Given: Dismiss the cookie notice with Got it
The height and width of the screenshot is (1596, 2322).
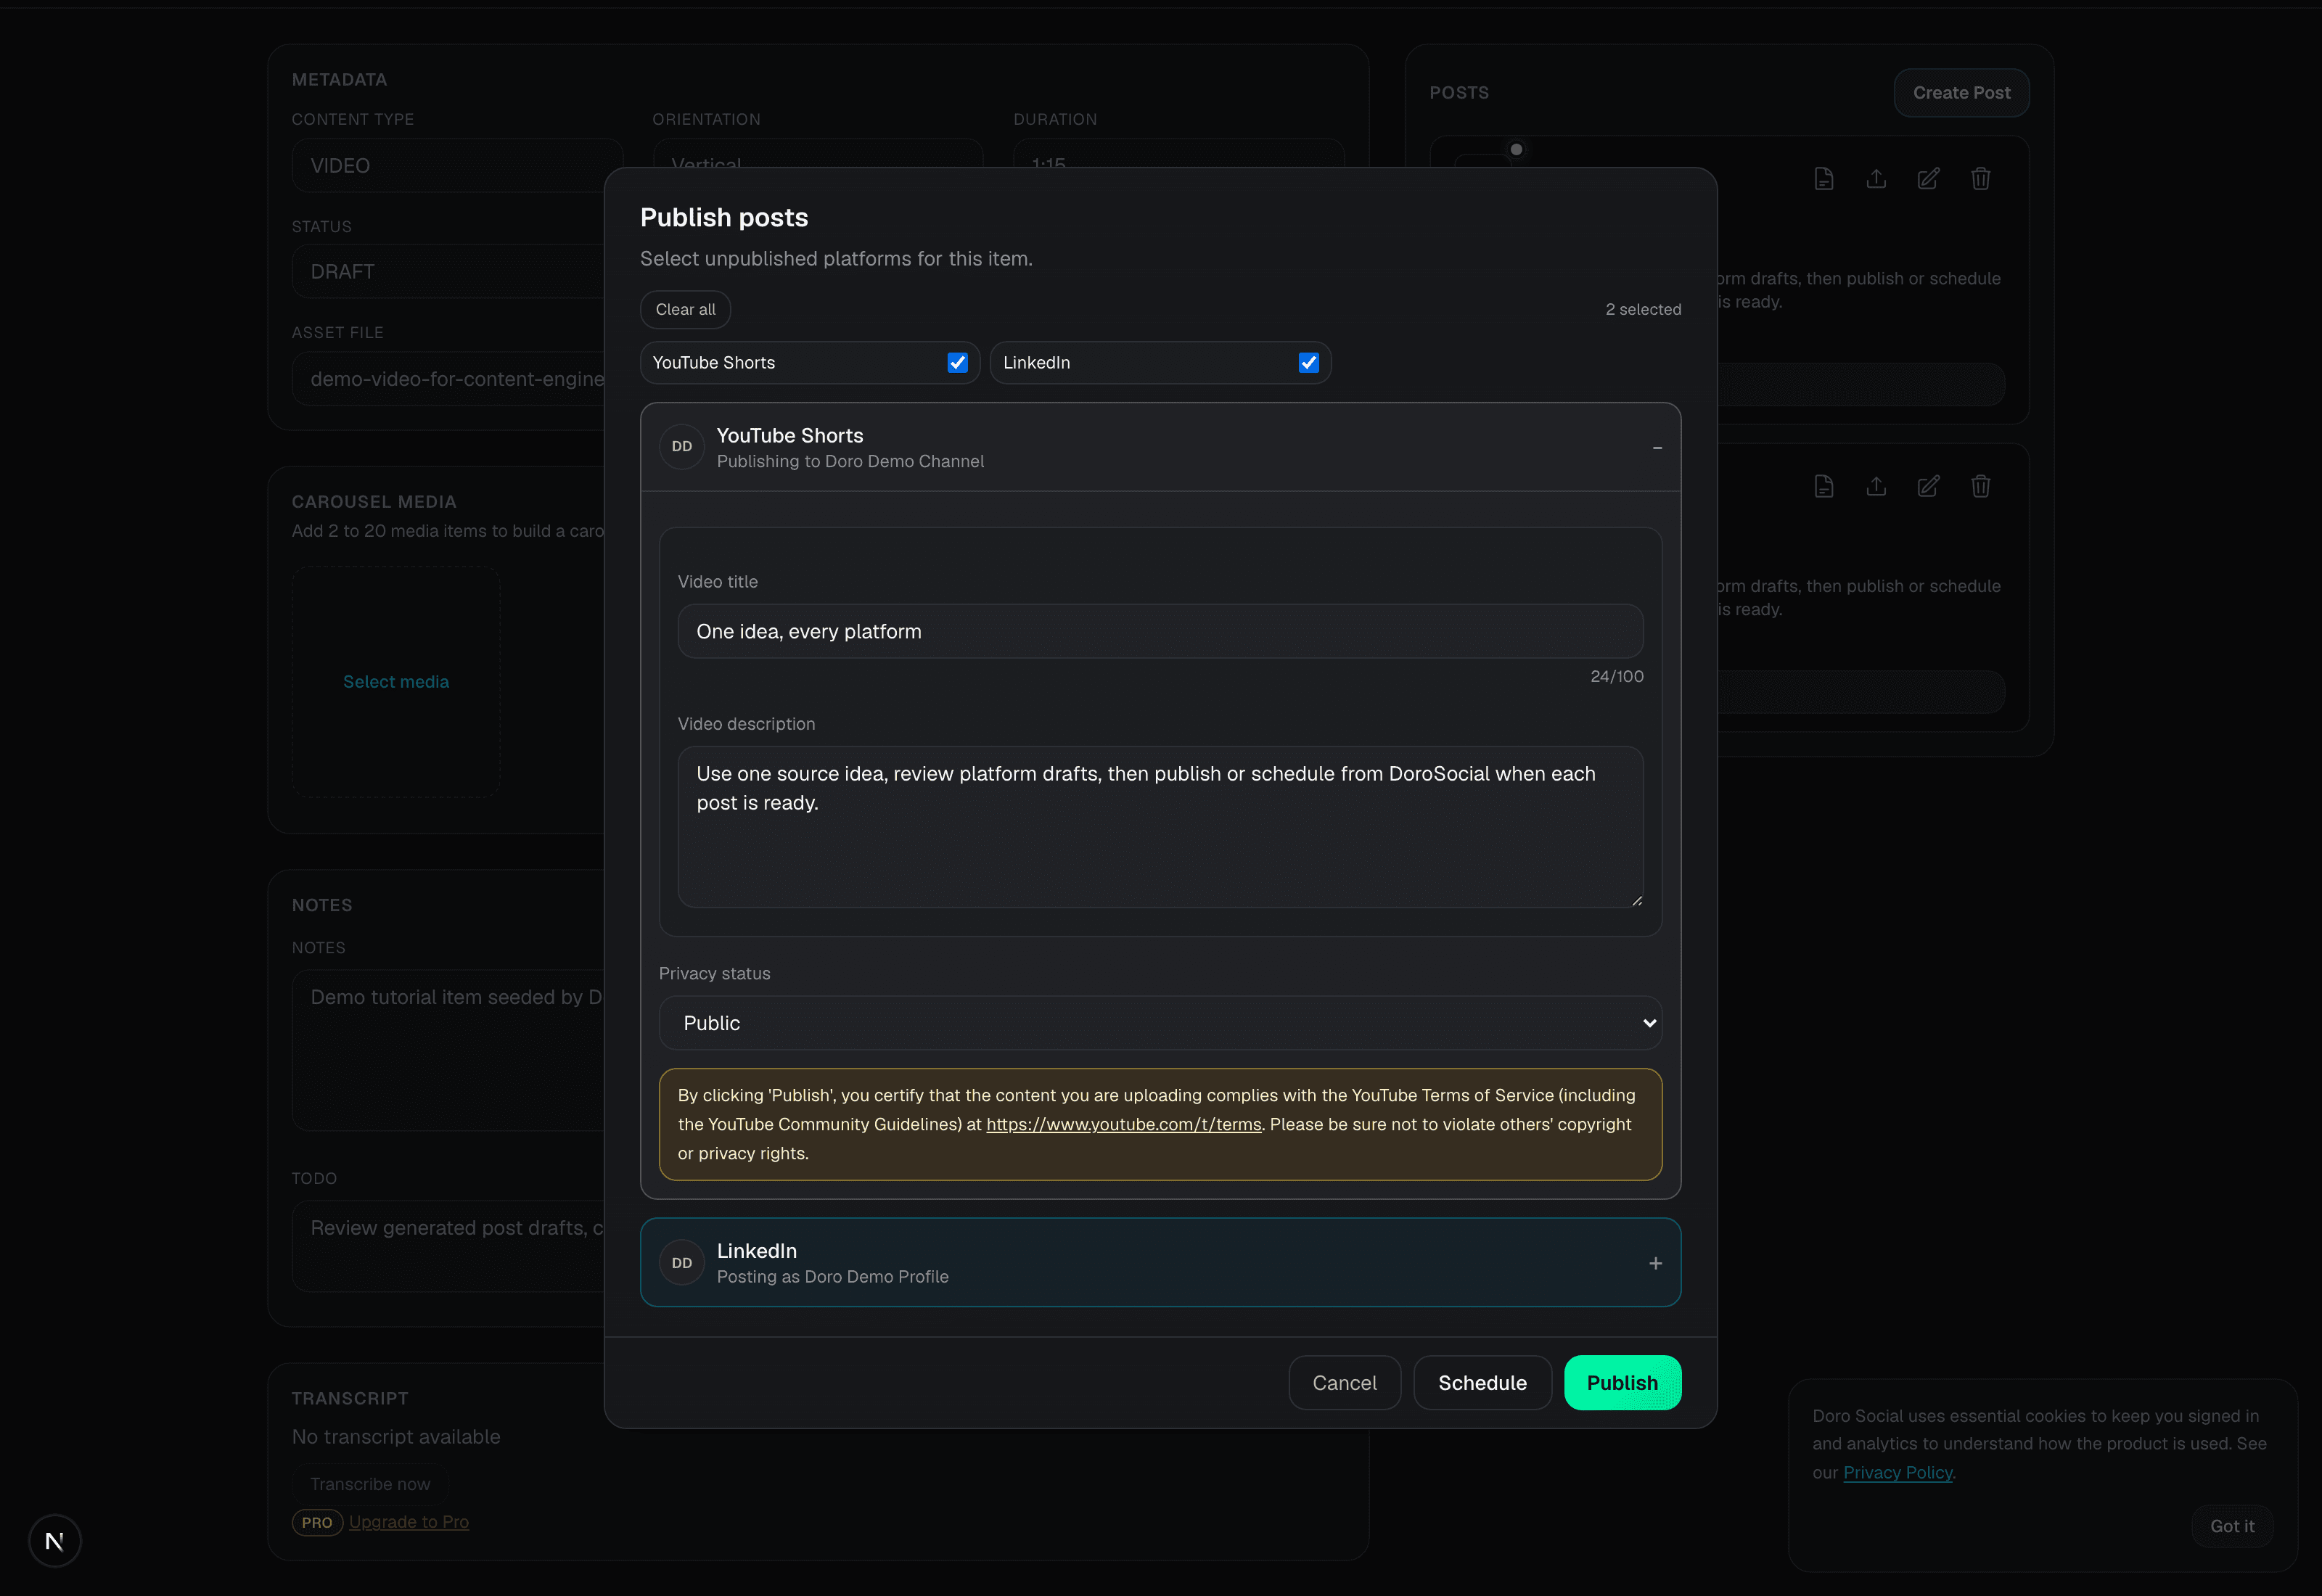Looking at the screenshot, I should 2232,1526.
